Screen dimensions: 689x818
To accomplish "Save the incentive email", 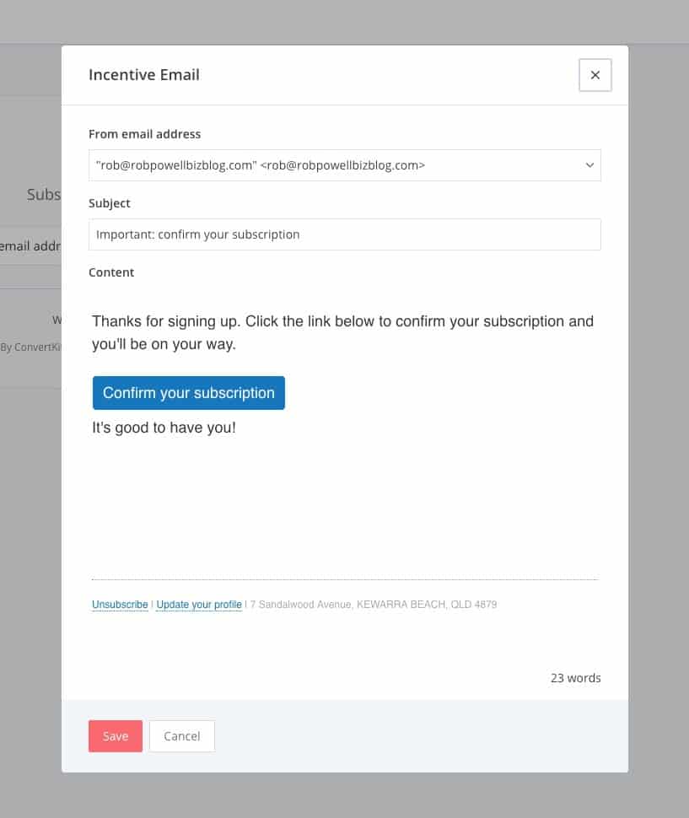I will point(116,736).
